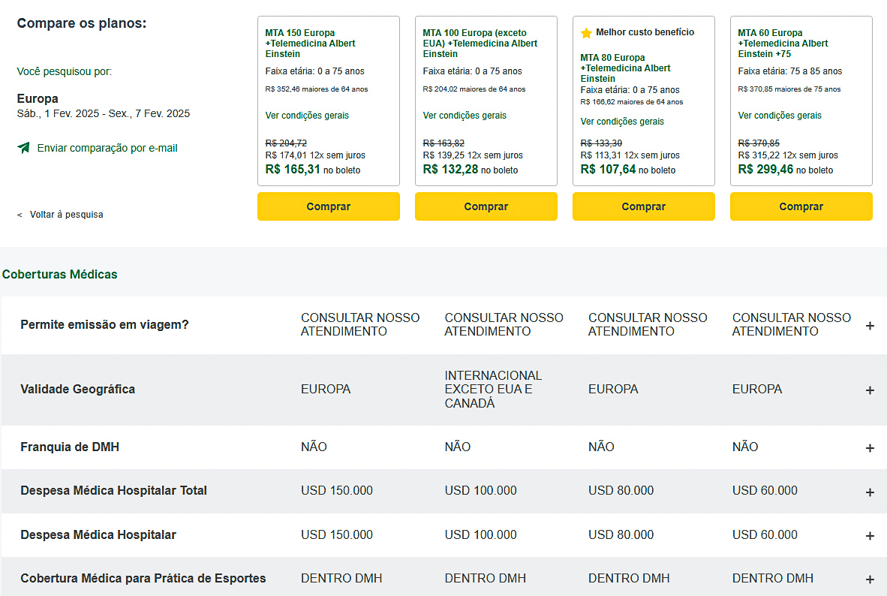887x596 pixels.
Task: Expand the Despesa Médica Hospitalar Total row
Action: tap(870, 492)
